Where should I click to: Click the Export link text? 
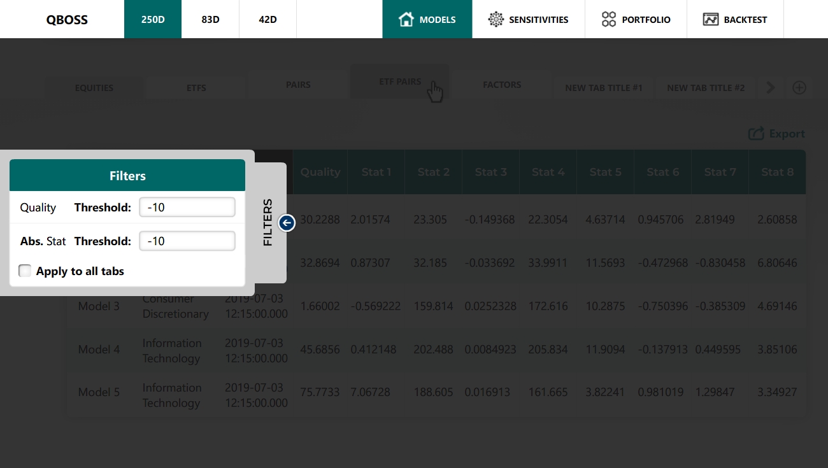click(x=787, y=134)
